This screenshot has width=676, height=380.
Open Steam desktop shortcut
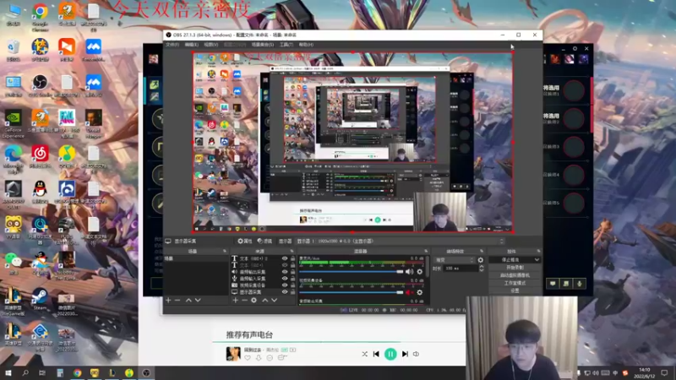coord(40,300)
